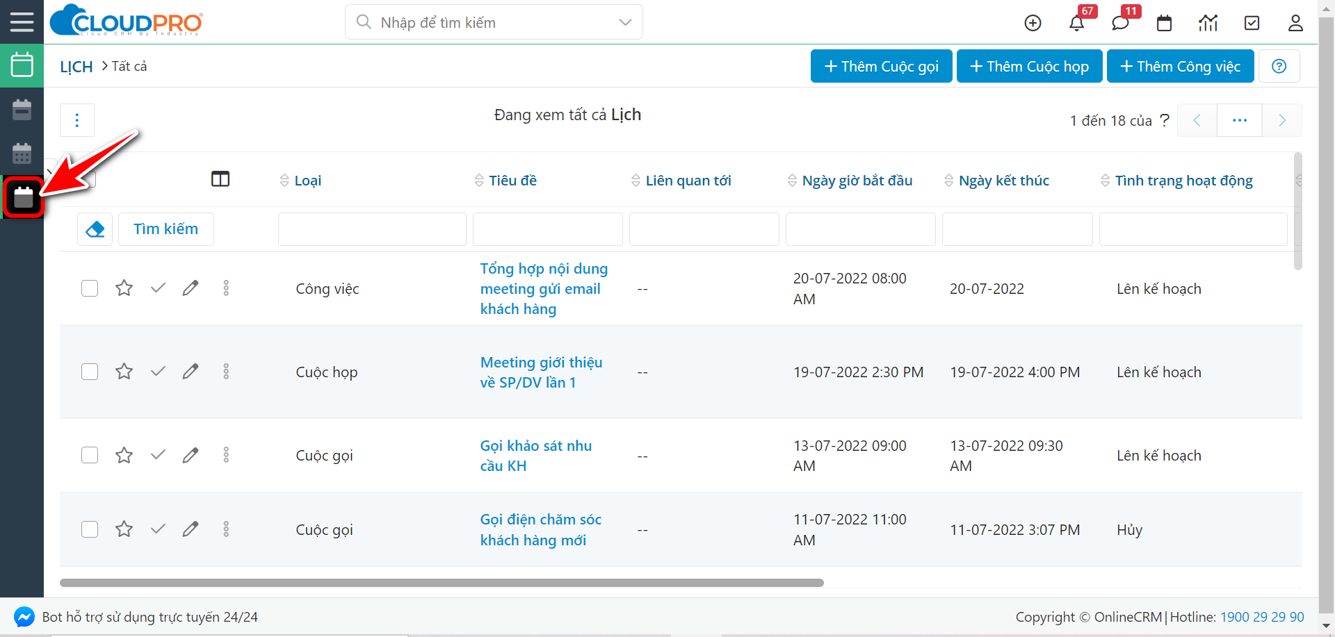Image resolution: width=1335 pixels, height=637 pixels.
Task: Star the Cuộc họp row
Action: [124, 372]
